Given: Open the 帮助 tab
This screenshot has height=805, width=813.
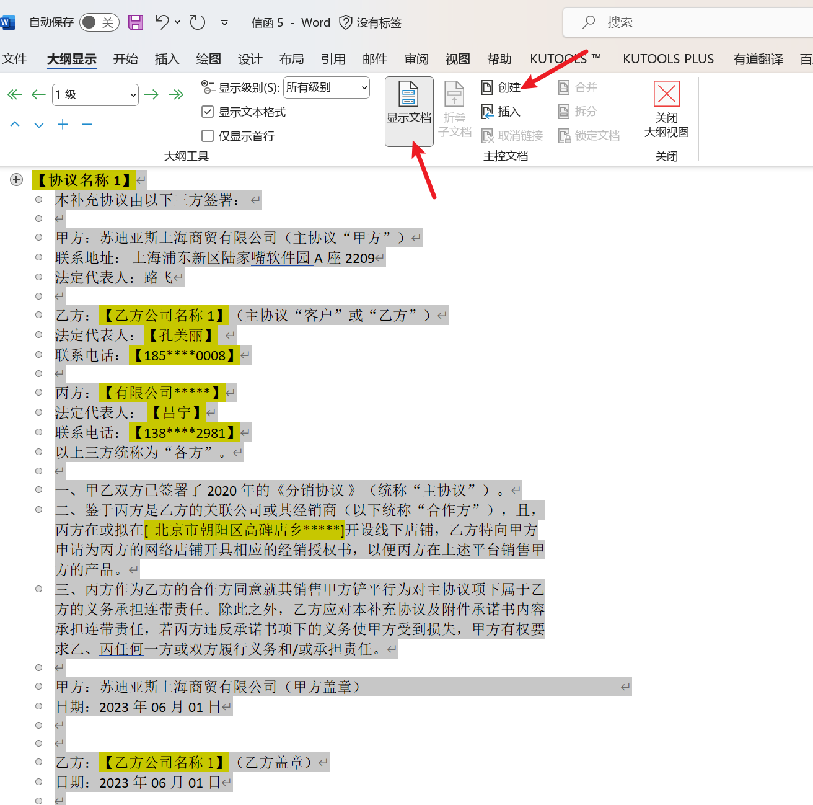Looking at the screenshot, I should pyautogui.click(x=499, y=59).
